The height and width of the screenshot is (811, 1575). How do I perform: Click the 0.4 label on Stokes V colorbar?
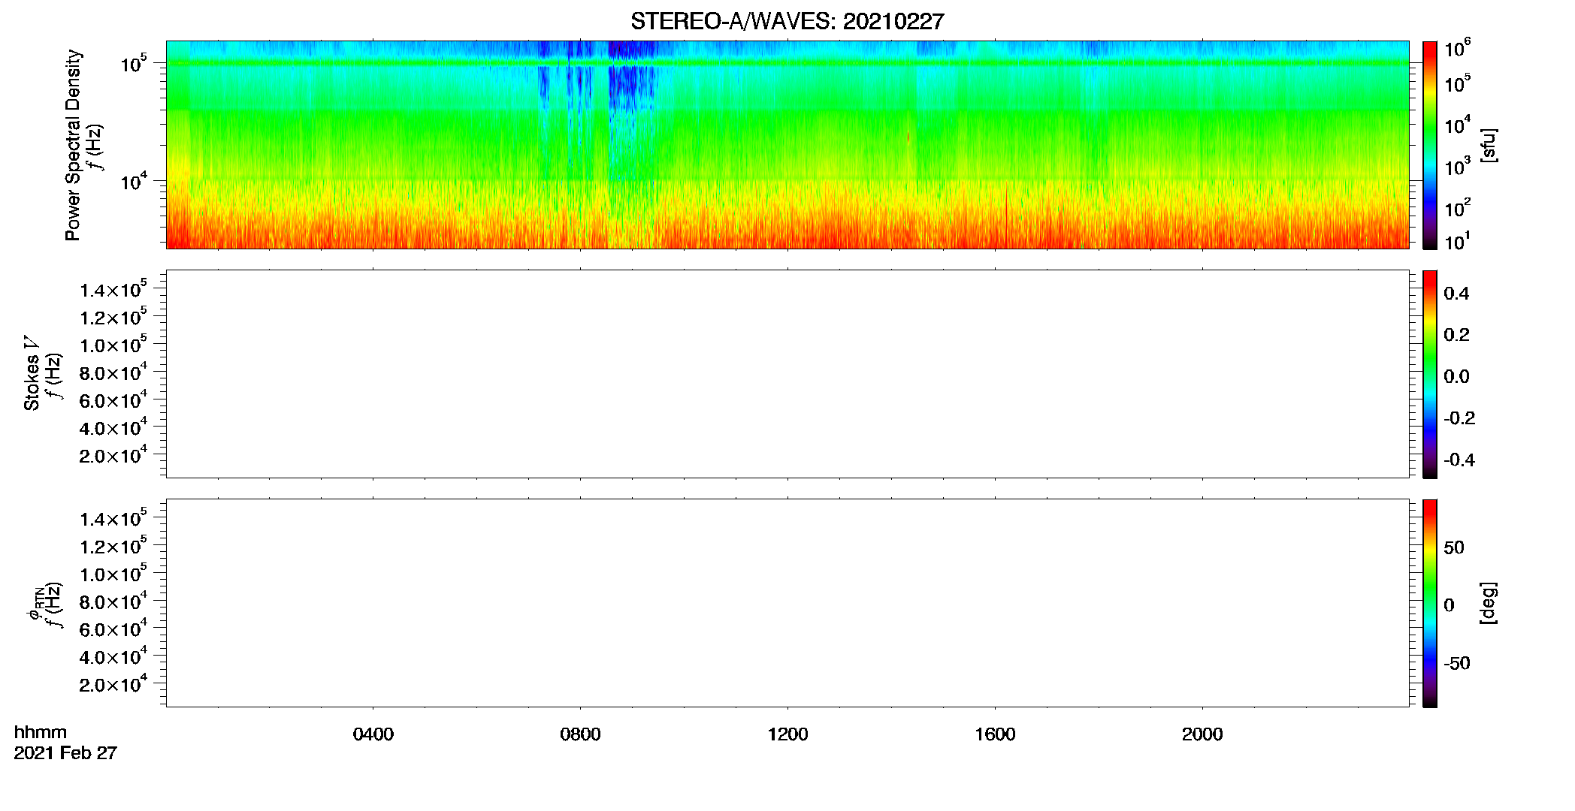[1456, 294]
